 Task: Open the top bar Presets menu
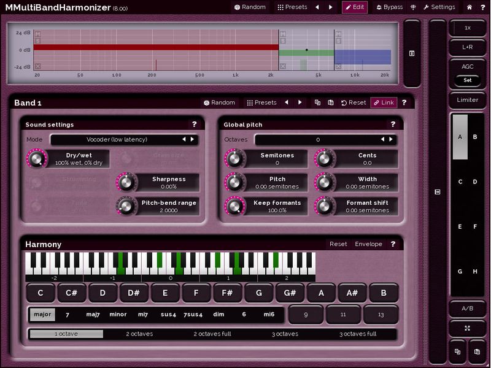tap(292, 7)
